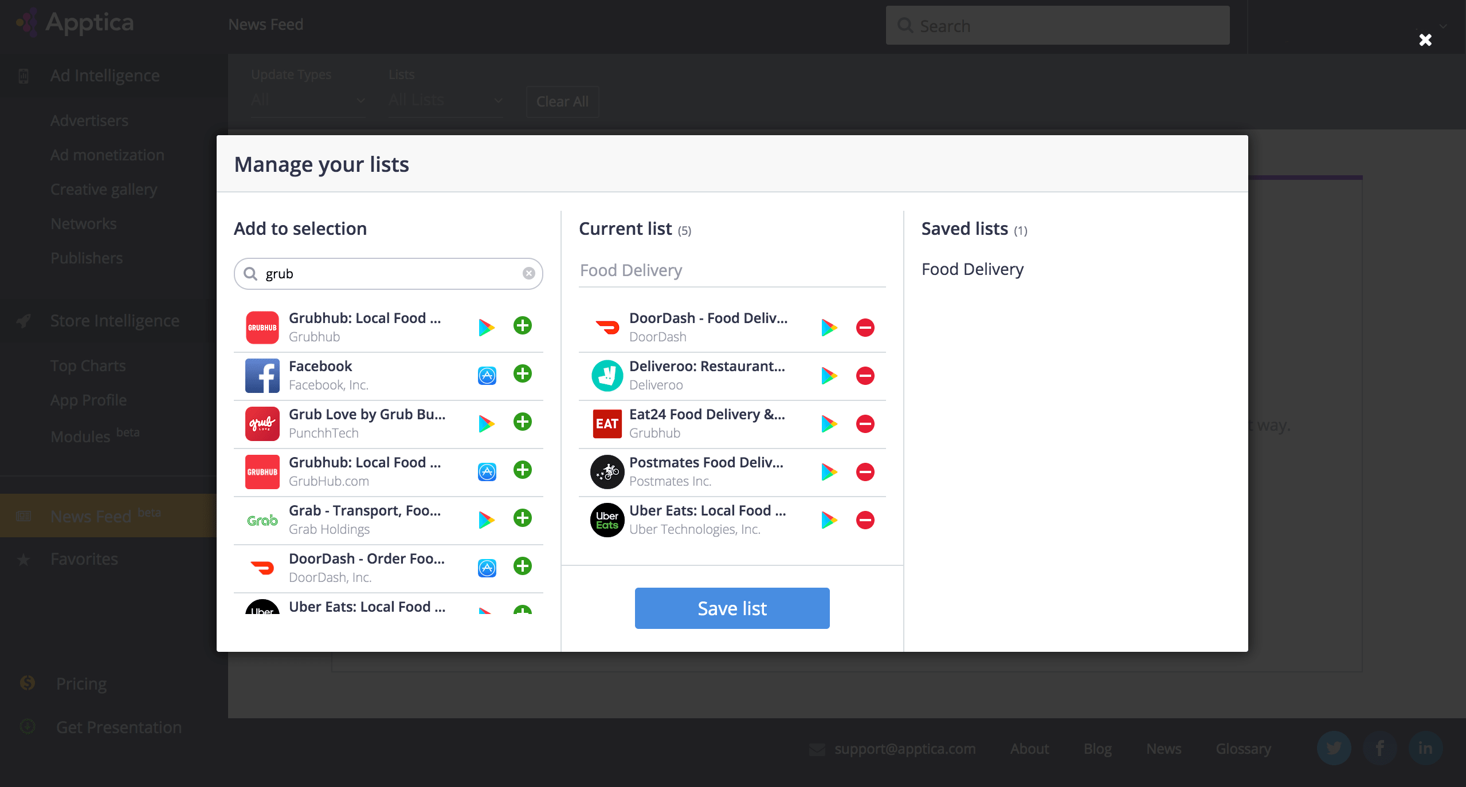Screen dimensions: 1466x787
Task: Open Publishers in sidebar
Action: pyautogui.click(x=87, y=258)
